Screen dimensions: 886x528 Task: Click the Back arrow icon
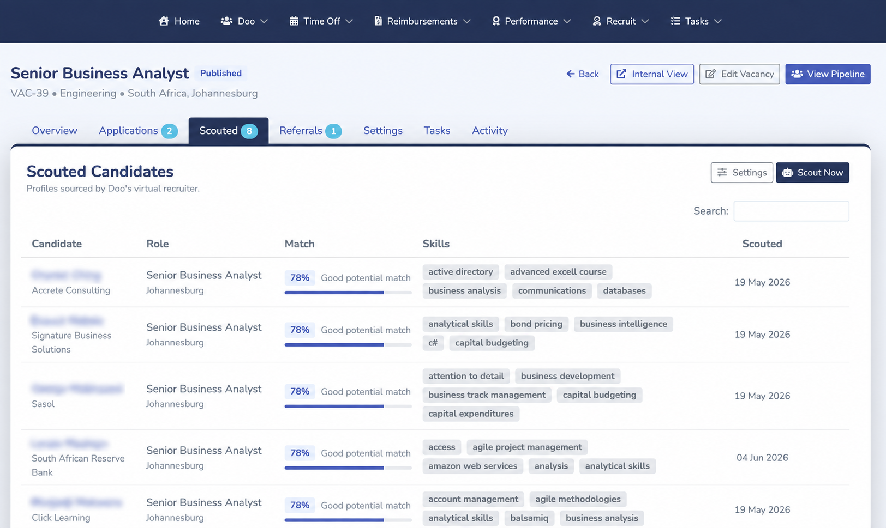point(571,74)
